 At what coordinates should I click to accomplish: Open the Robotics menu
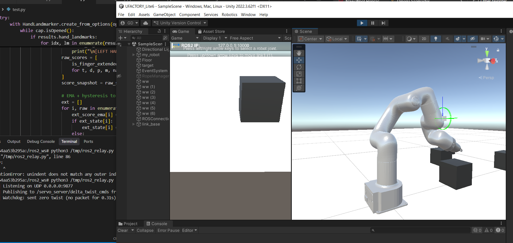point(229,14)
